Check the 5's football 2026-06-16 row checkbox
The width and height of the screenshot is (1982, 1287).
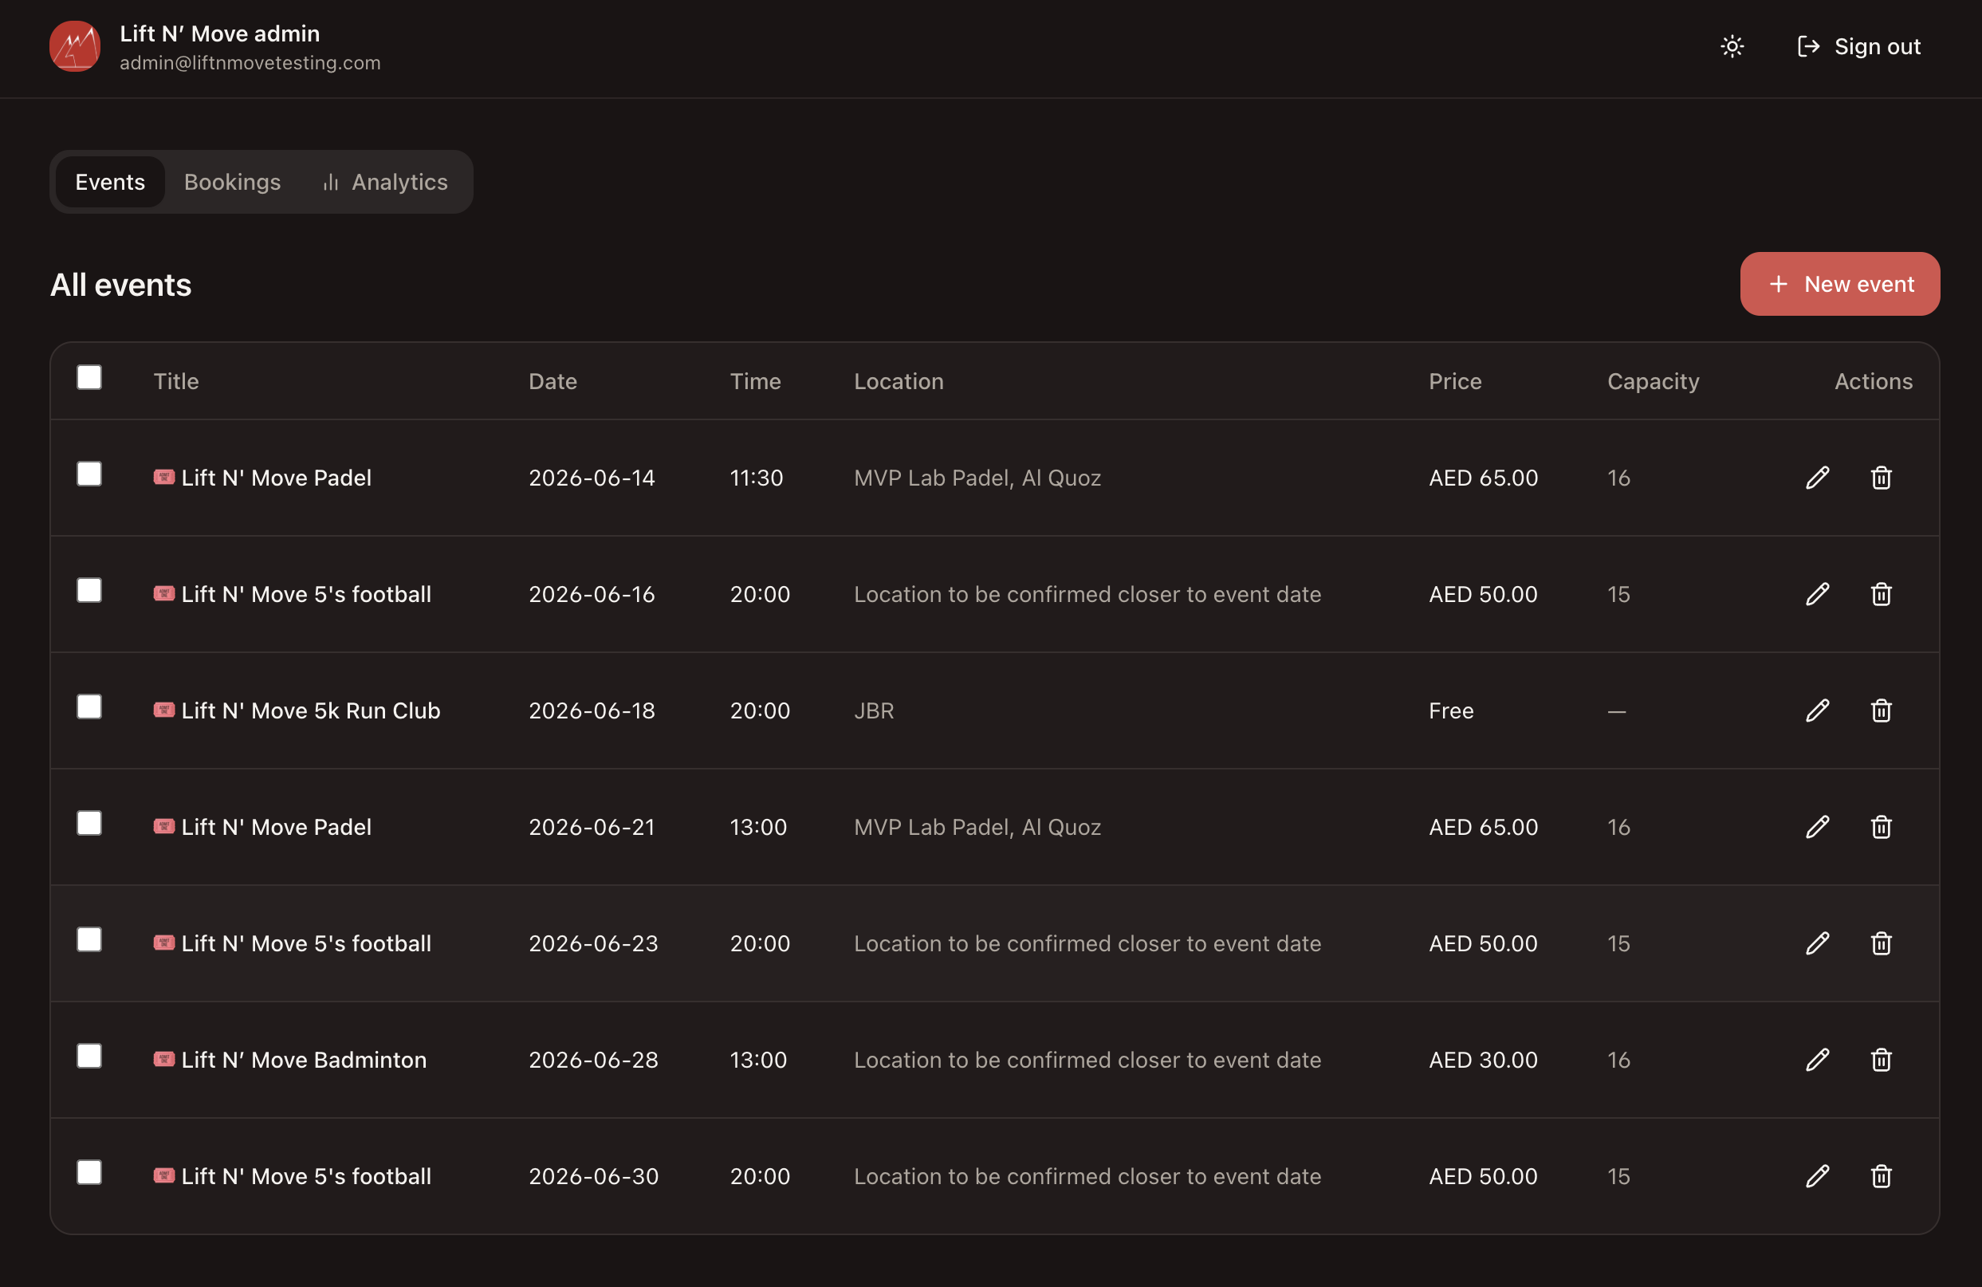click(x=89, y=591)
